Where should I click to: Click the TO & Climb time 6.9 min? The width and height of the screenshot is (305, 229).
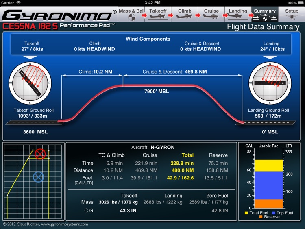(114, 163)
